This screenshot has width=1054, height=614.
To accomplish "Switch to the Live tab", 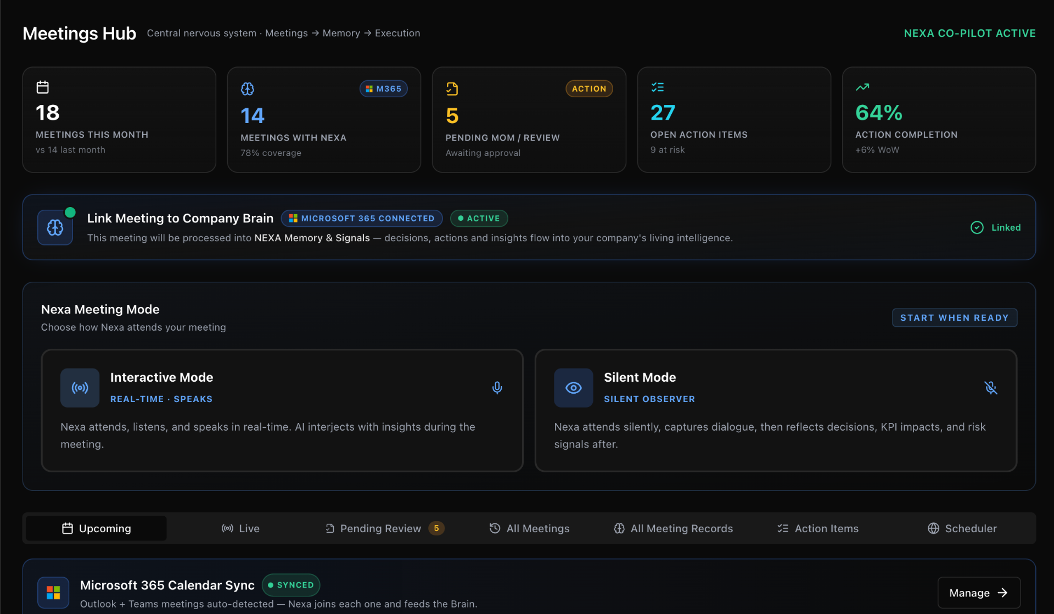I will coord(240,528).
